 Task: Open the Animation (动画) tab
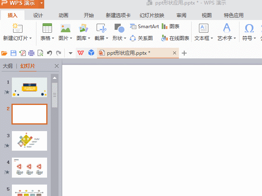[x=63, y=16]
